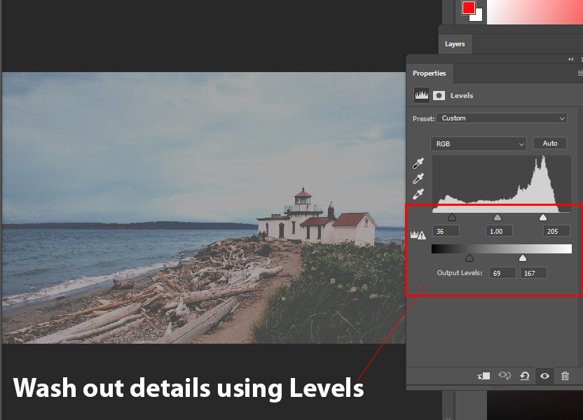The height and width of the screenshot is (420, 583).
Task: Select the Properties tab
Action: [x=429, y=73]
